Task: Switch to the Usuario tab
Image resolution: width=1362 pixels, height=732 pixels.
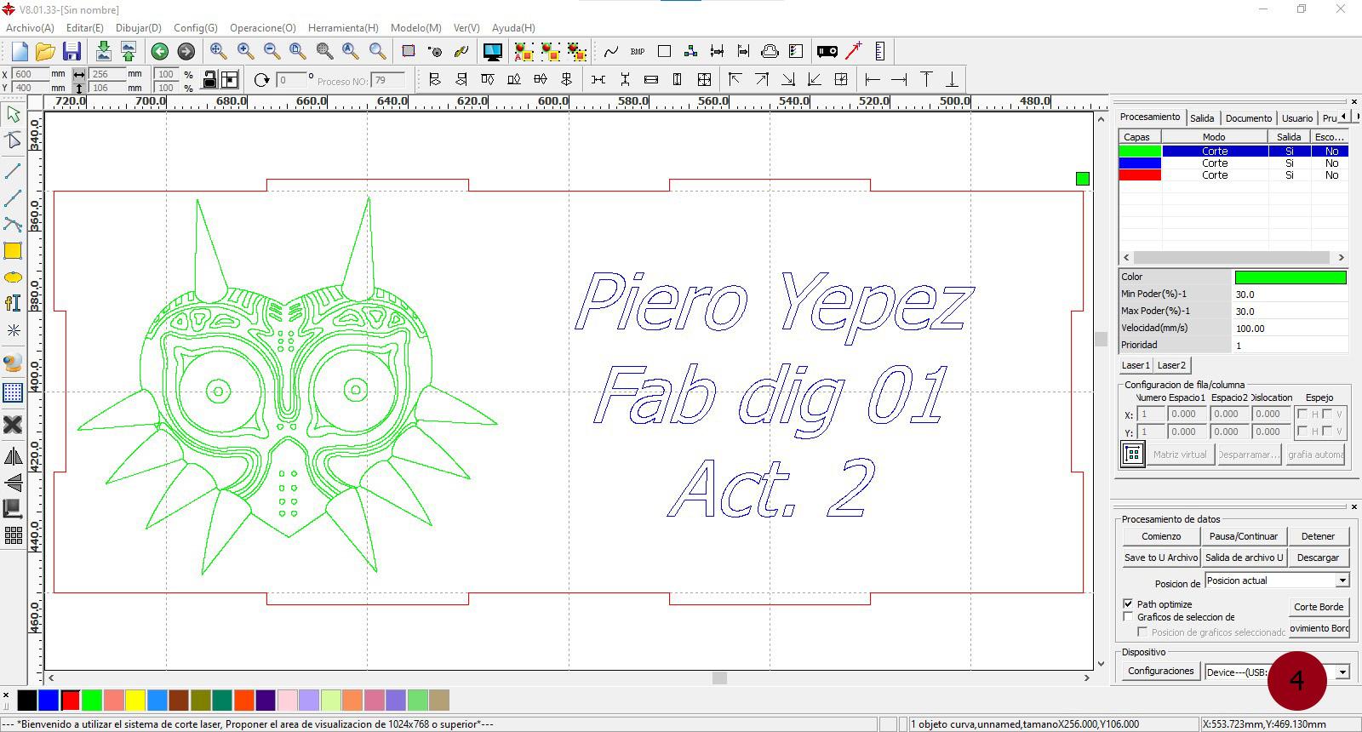Action: (1297, 118)
